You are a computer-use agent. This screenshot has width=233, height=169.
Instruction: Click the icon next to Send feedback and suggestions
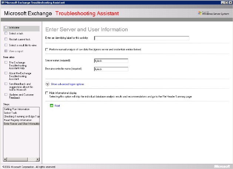[x=6, y=84]
